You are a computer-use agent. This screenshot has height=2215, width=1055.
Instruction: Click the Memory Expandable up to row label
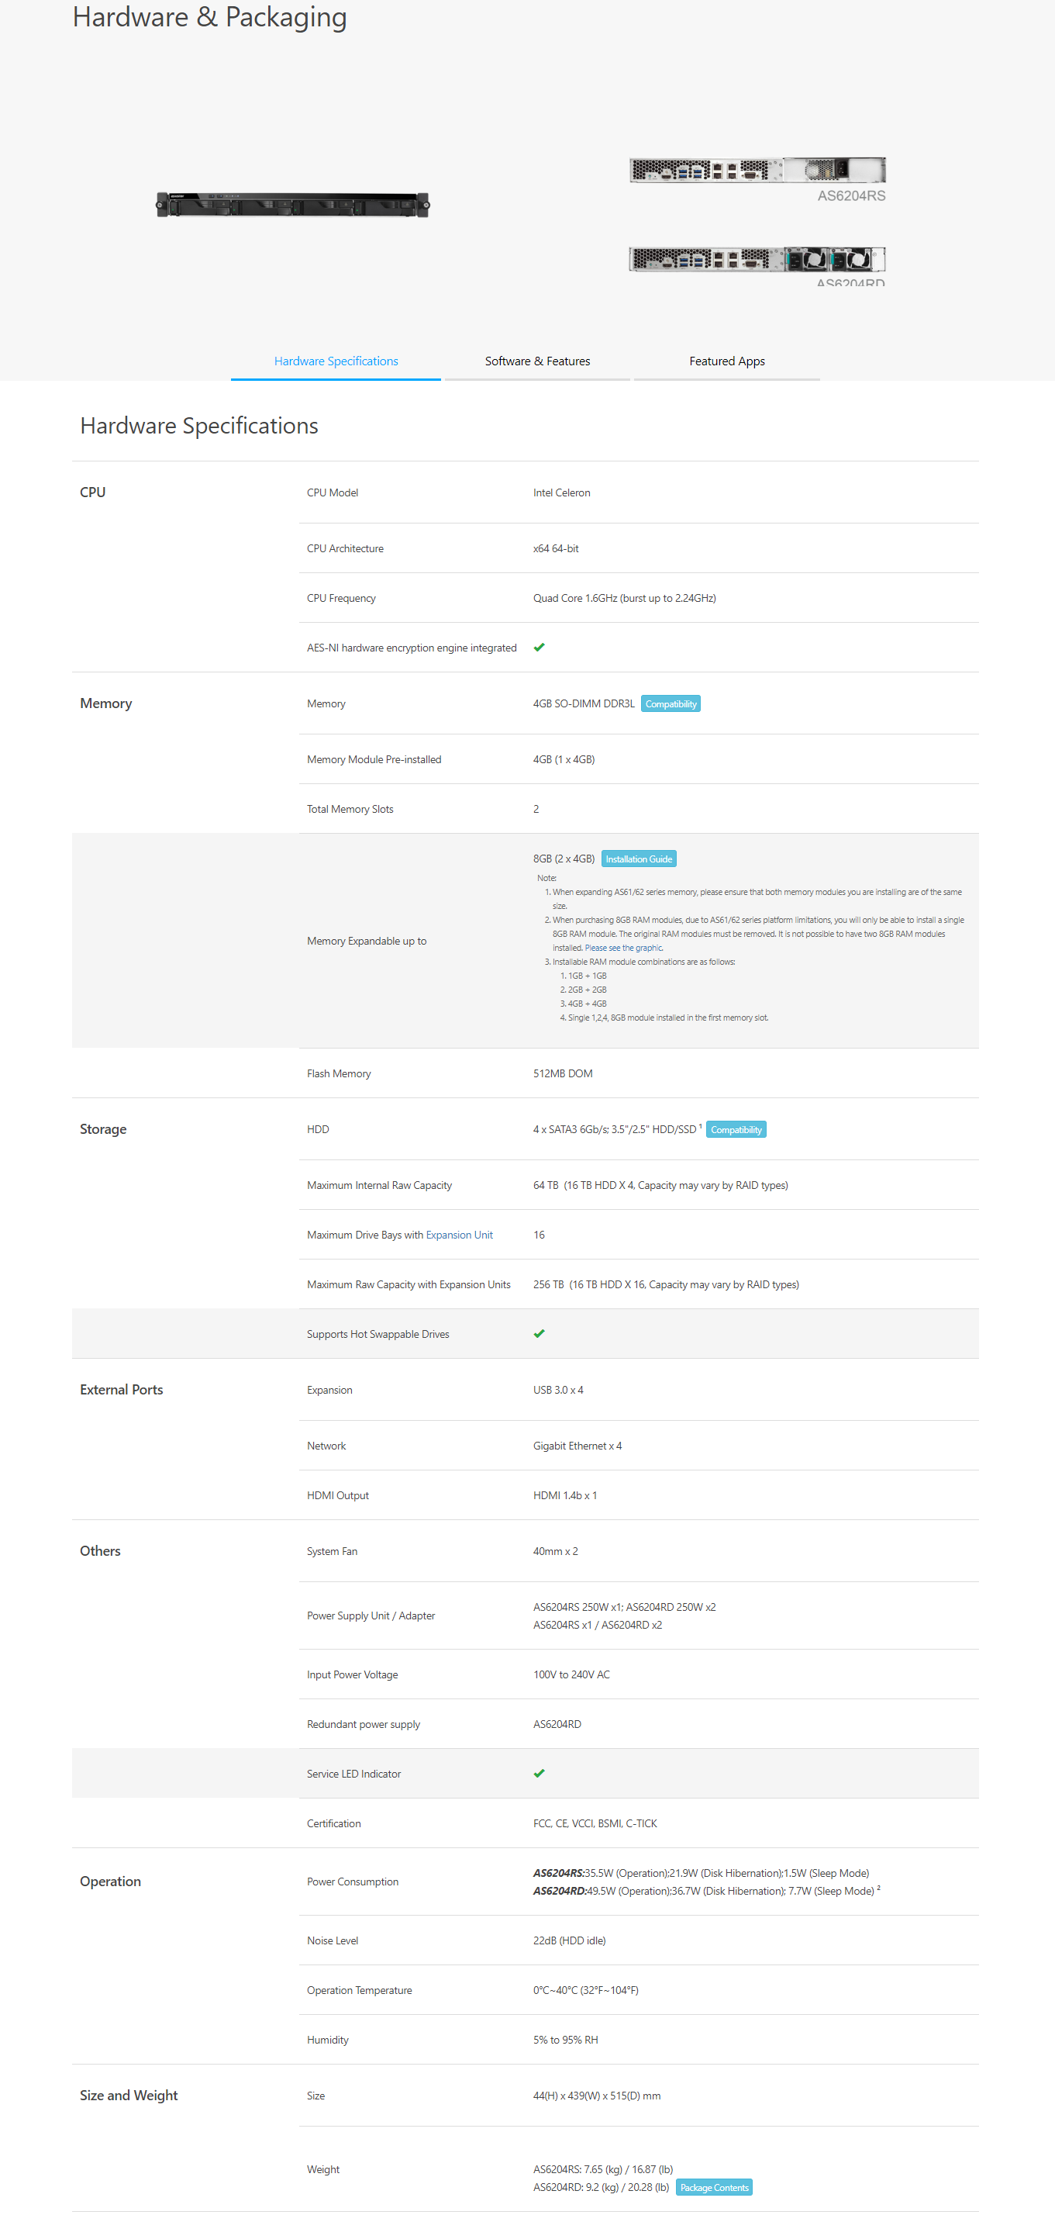click(x=366, y=941)
